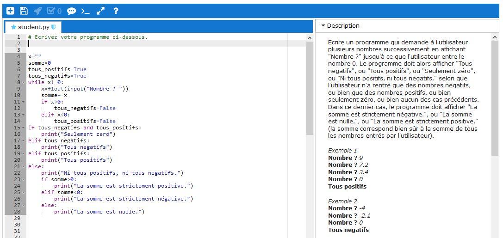503x238 pixels.
Task: Collapse the elif block at line 17
Action: [24, 141]
